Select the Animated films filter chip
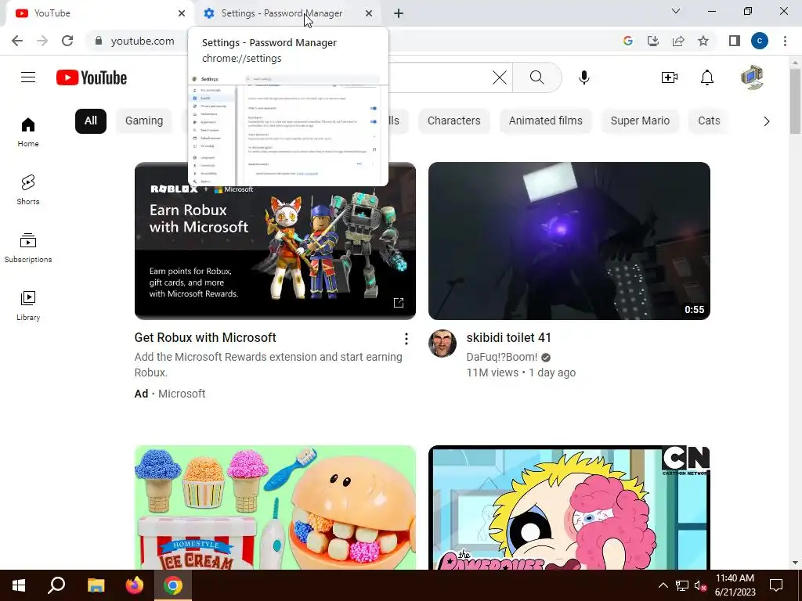 pyautogui.click(x=546, y=121)
